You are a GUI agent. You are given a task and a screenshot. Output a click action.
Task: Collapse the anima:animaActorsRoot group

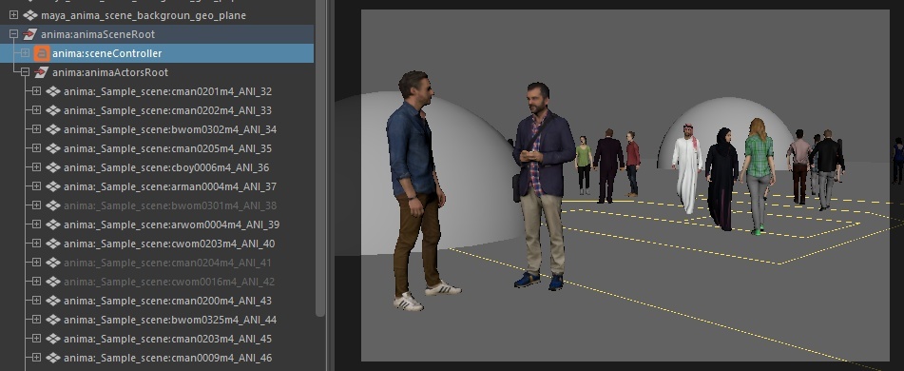click(25, 72)
